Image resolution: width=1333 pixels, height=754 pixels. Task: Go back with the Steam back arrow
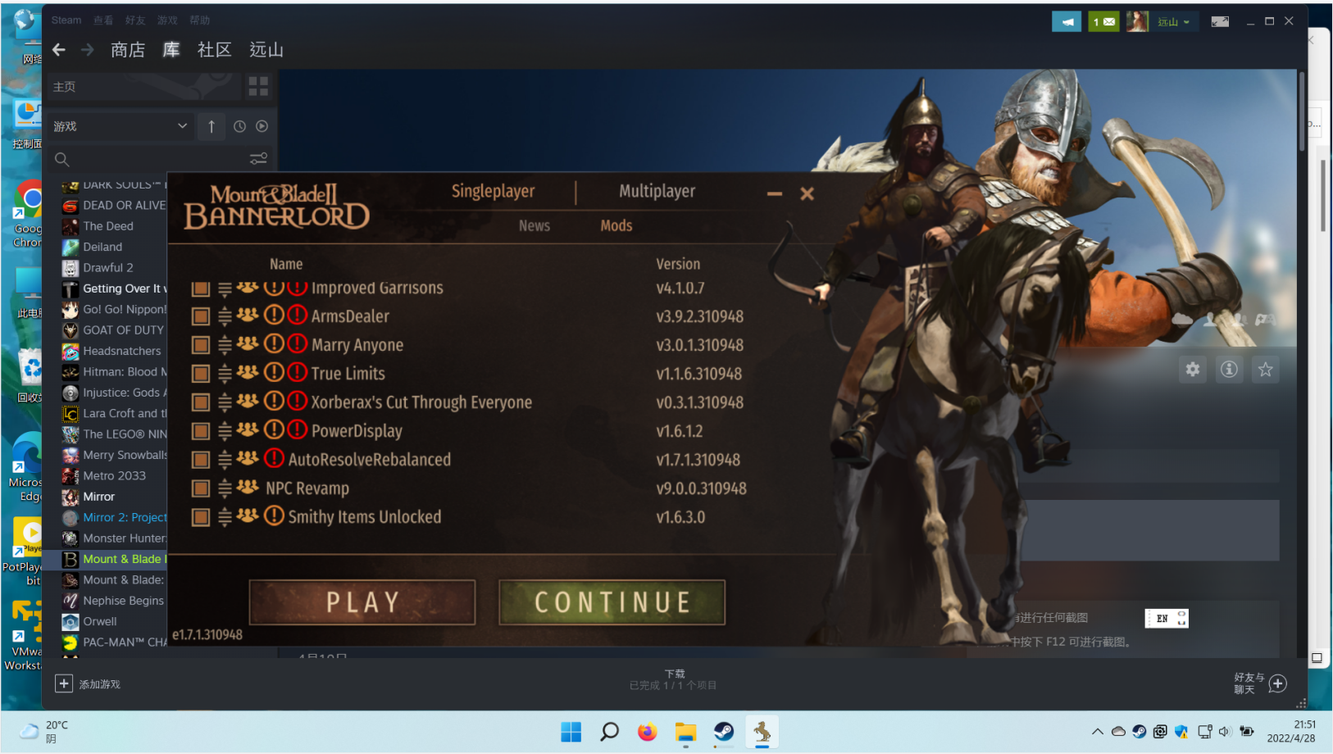tap(59, 50)
